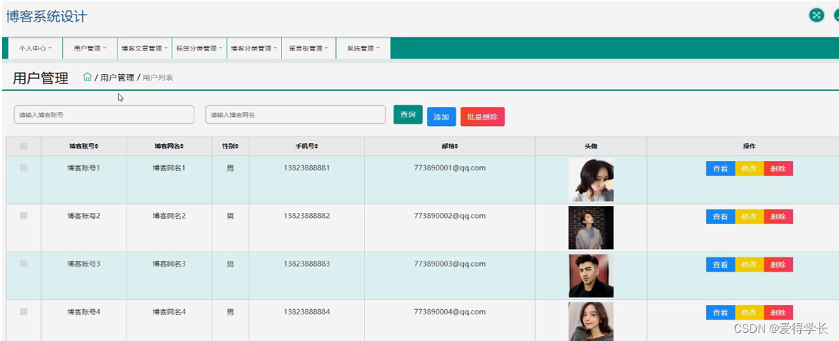839x341 pixels.
Task: Click phone number 13823888884
Action: click(306, 312)
